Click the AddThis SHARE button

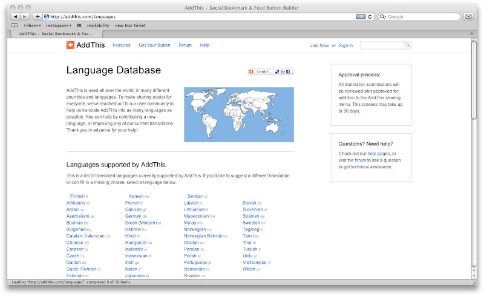[270, 71]
